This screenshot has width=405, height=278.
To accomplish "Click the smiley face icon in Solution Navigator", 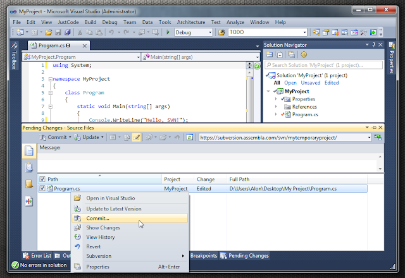I will (x=304, y=54).
